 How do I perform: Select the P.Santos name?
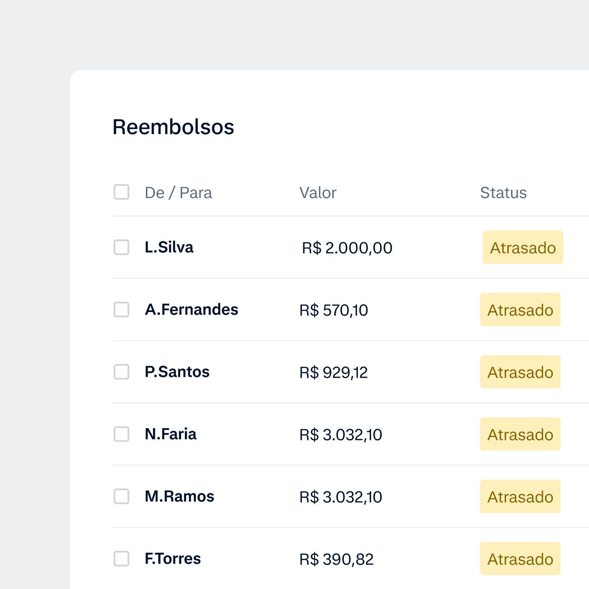coord(177,372)
